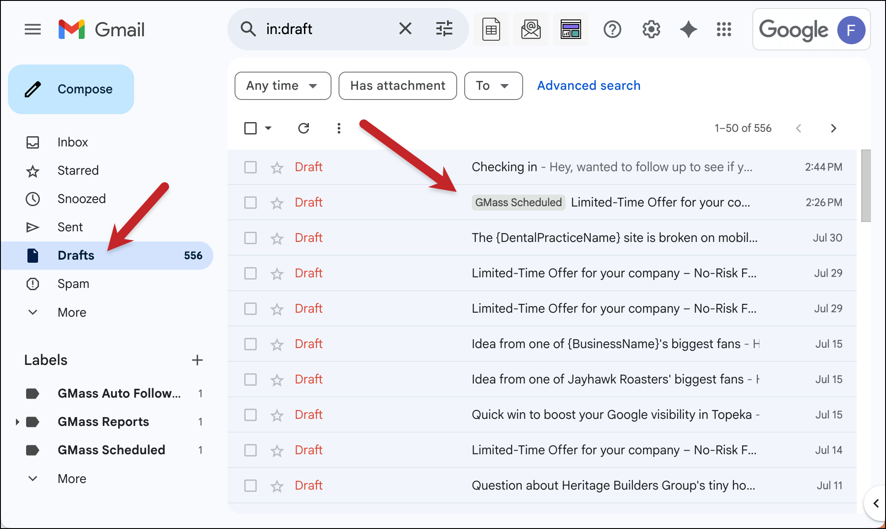The height and width of the screenshot is (529, 886).
Task: Expand the GMass Reports label tree
Action: [x=17, y=422]
